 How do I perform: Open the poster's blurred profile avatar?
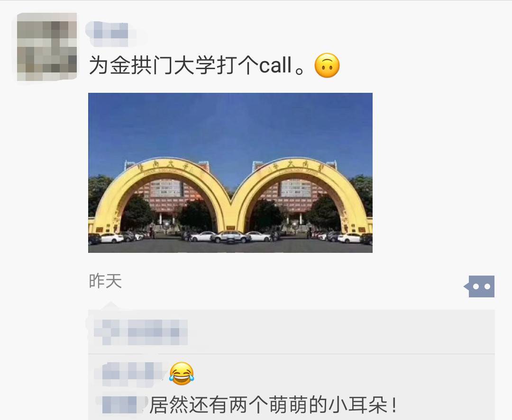pyautogui.click(x=46, y=46)
